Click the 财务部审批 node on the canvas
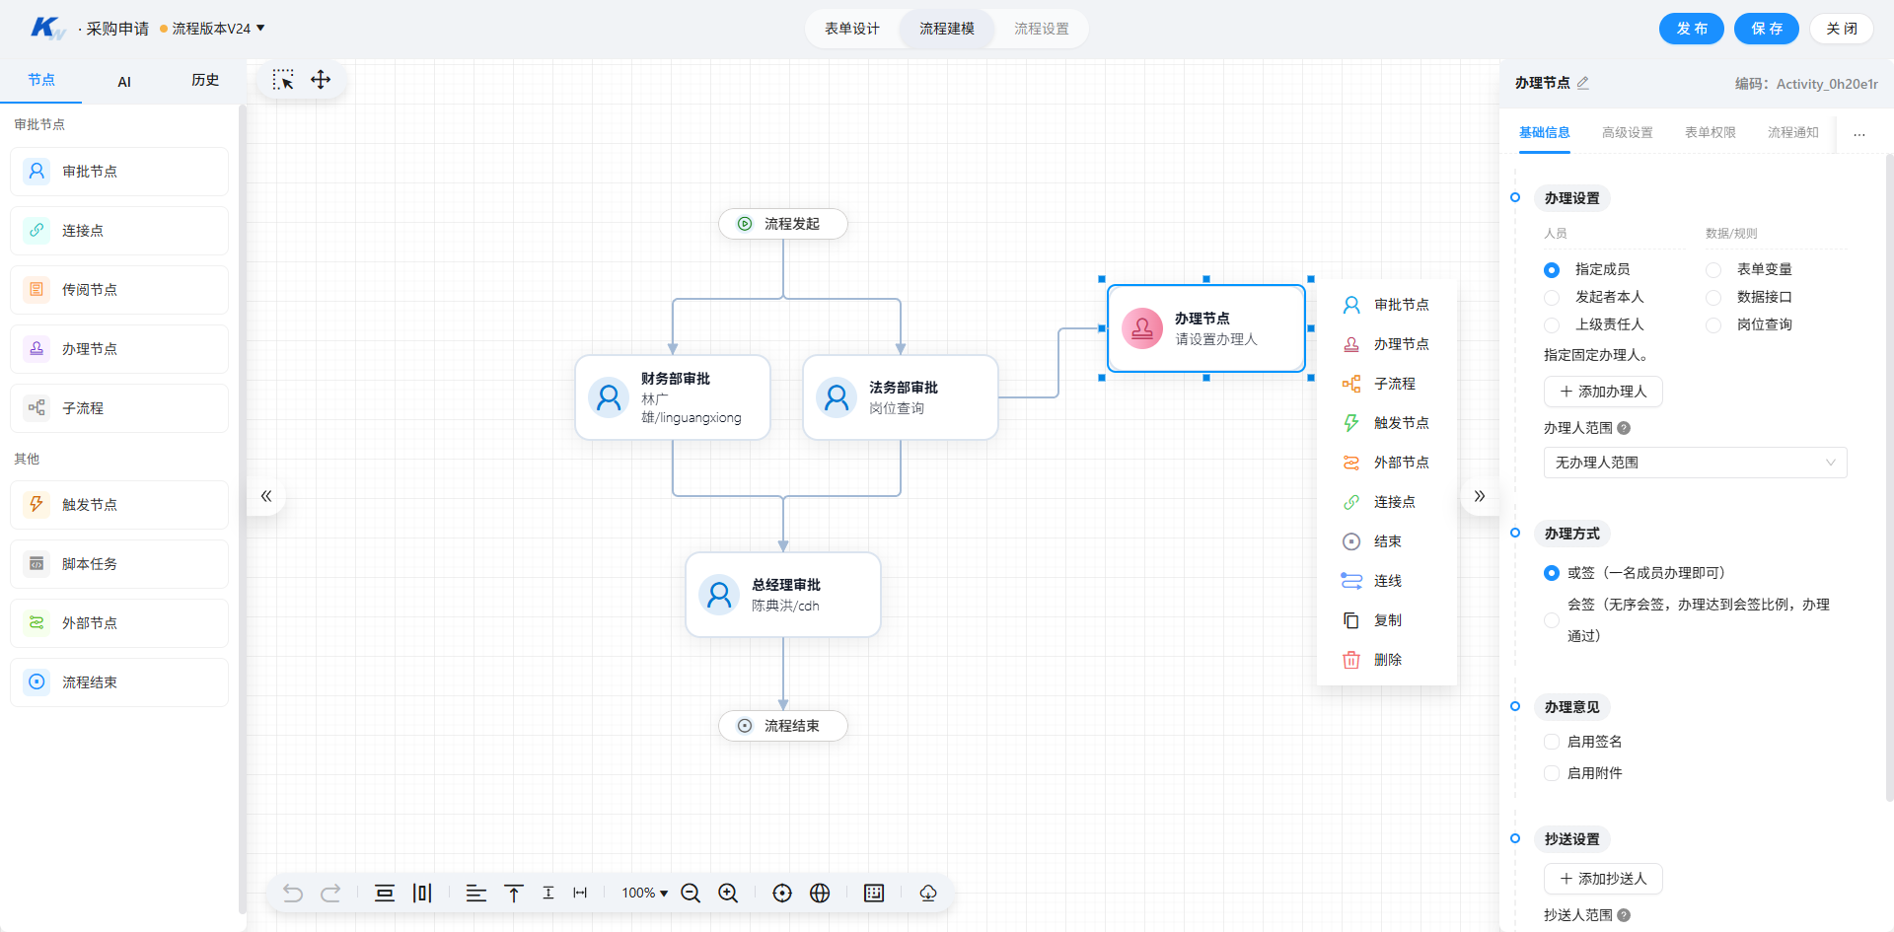The image size is (1894, 932). [673, 397]
